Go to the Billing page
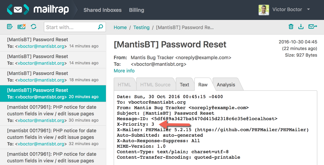This screenshot has width=324, height=165. pyautogui.click(x=136, y=10)
